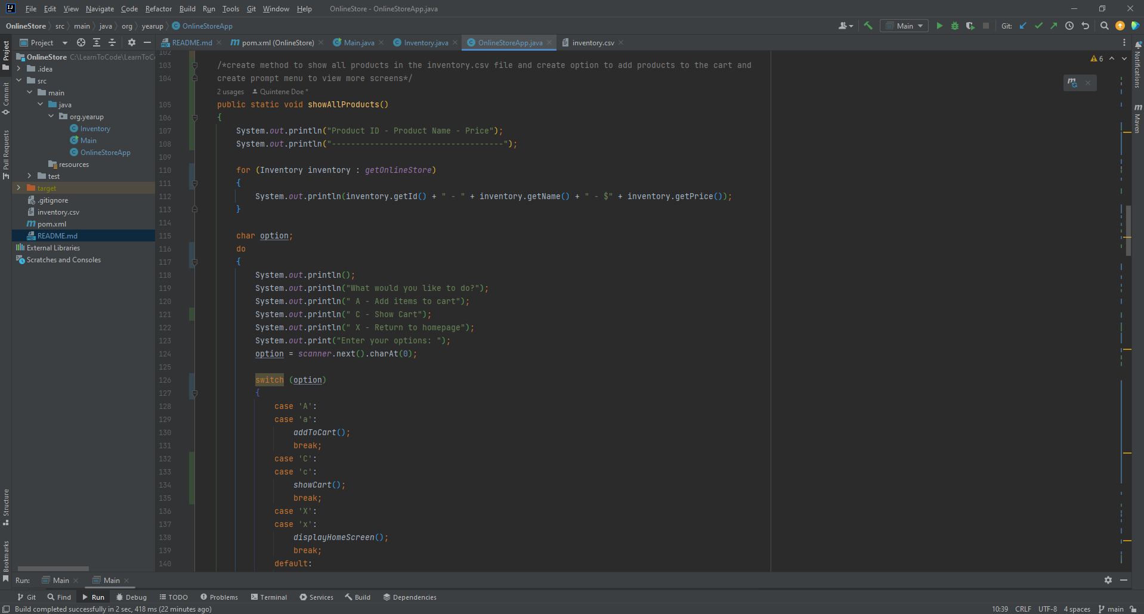Collapse the src folder
This screenshot has width=1144, height=614.
(x=18, y=80)
